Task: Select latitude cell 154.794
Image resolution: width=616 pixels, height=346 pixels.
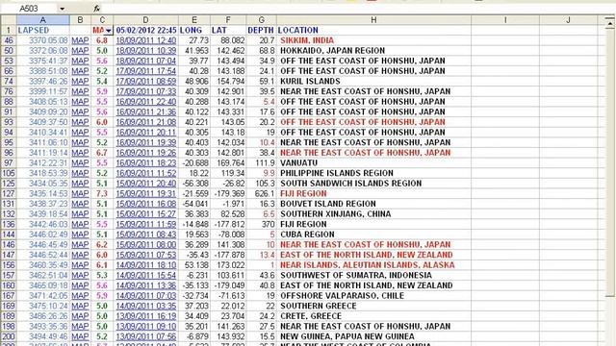Action: [228, 81]
